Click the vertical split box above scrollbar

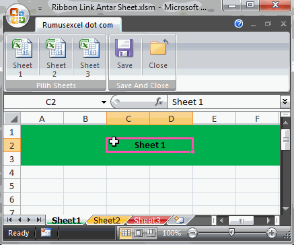pyautogui.click(x=285, y=114)
